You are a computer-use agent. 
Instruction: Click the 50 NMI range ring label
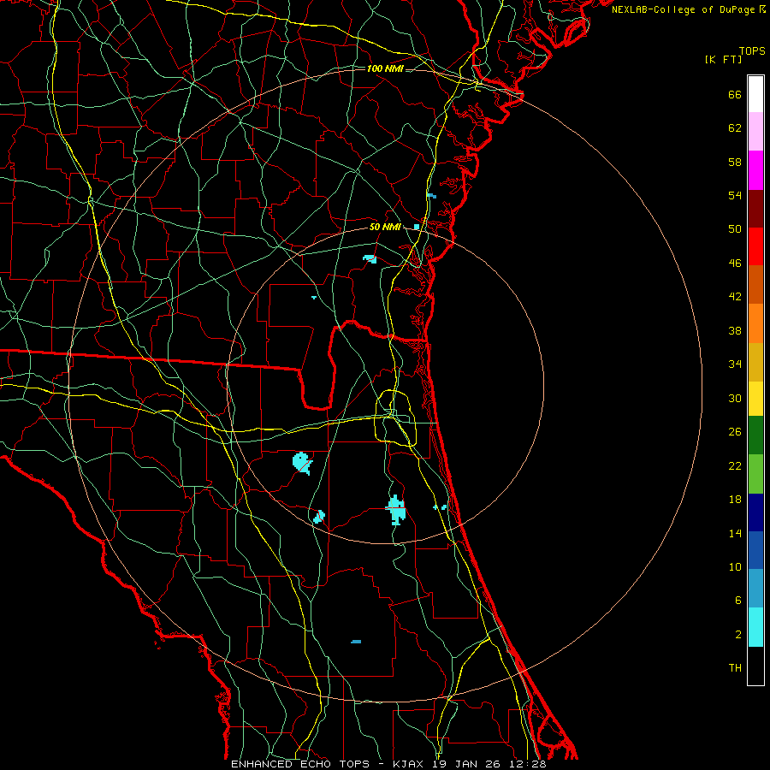pos(385,227)
